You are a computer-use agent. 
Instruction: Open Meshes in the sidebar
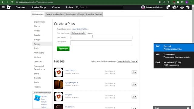pyautogui.click(x=37, y=57)
